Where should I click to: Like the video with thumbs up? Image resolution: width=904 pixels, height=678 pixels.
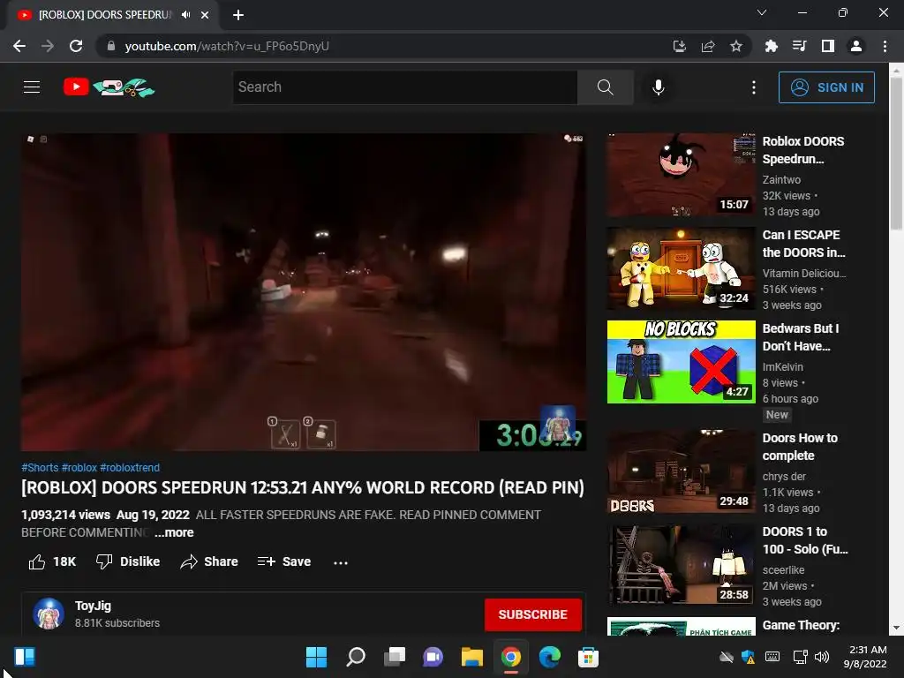52,561
